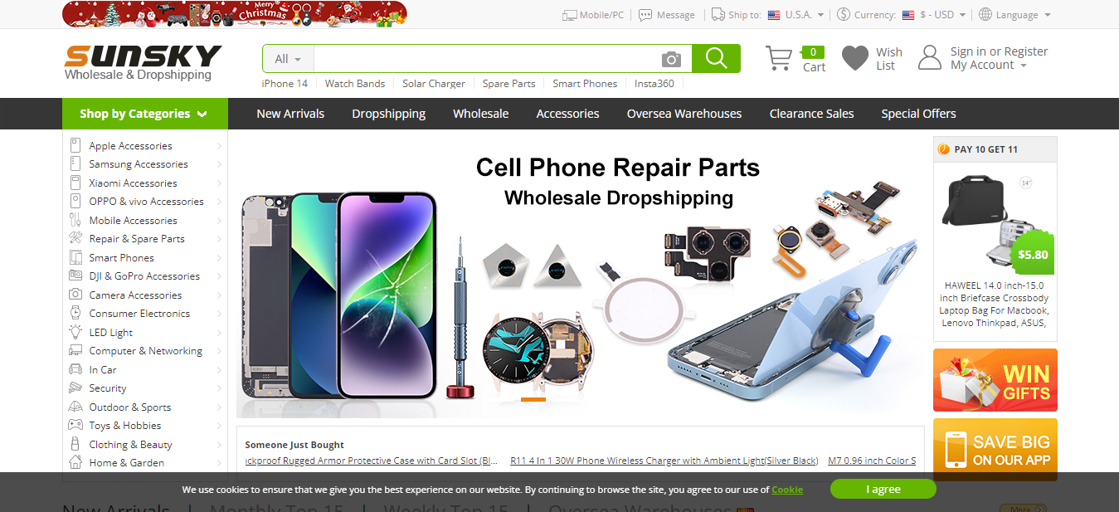Select Clearance Sales in navigation bar

coord(811,114)
